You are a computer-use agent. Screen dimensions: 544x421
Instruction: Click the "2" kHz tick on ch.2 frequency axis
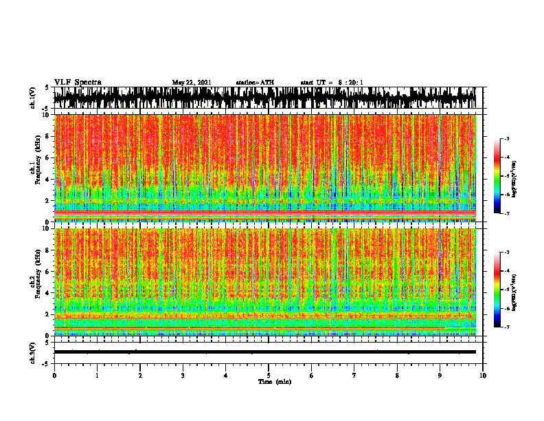(x=48, y=314)
